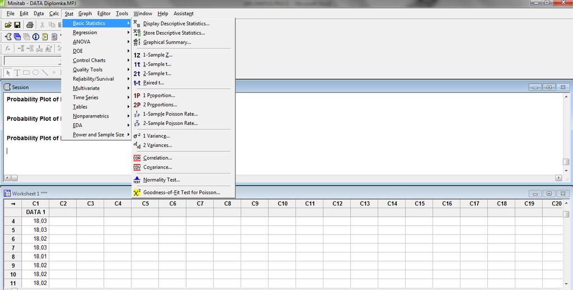The width and height of the screenshot is (573, 290).
Task: Click the Session horizontal scrollbar left arrow
Action: click(7, 177)
